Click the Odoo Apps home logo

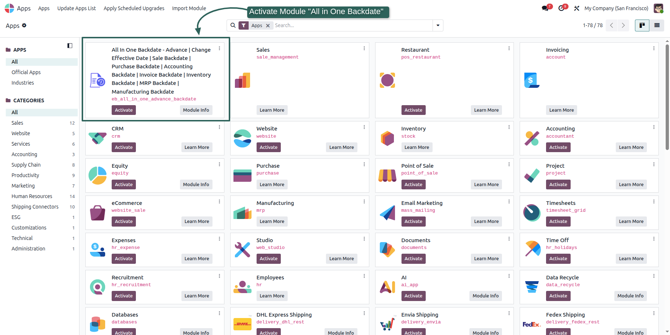pos(9,8)
